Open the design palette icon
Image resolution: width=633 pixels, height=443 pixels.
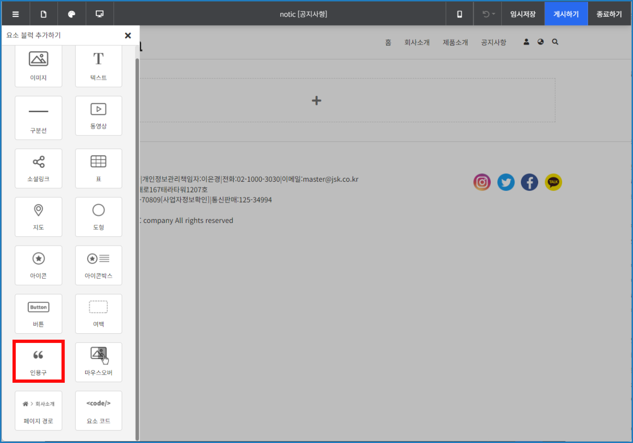click(x=71, y=14)
